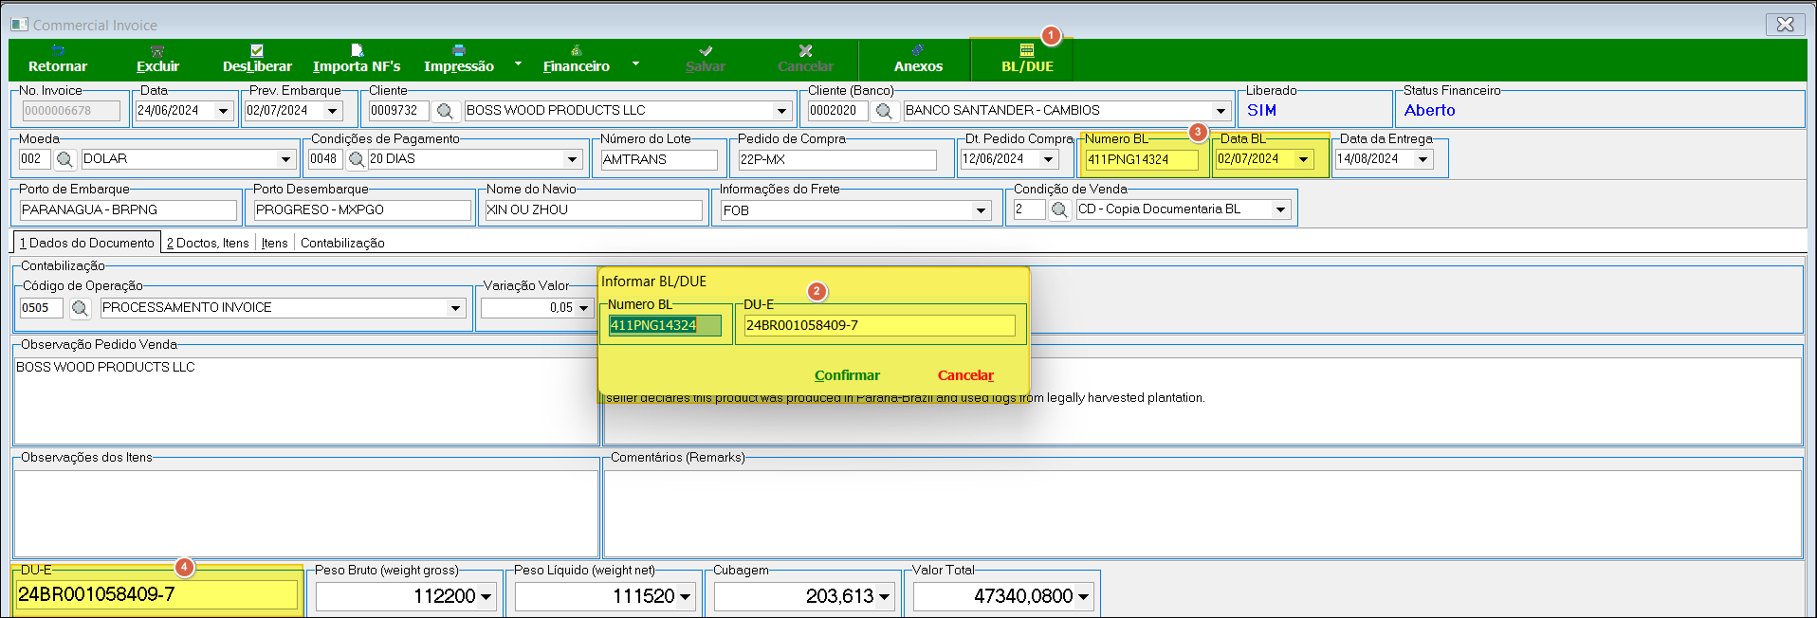The image size is (1817, 618).
Task: Switch to Doctos. Itens tab
Action: (x=208, y=243)
